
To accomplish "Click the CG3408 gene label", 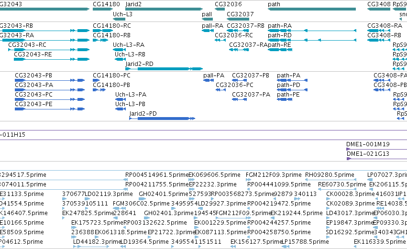I will [x=379, y=4].
